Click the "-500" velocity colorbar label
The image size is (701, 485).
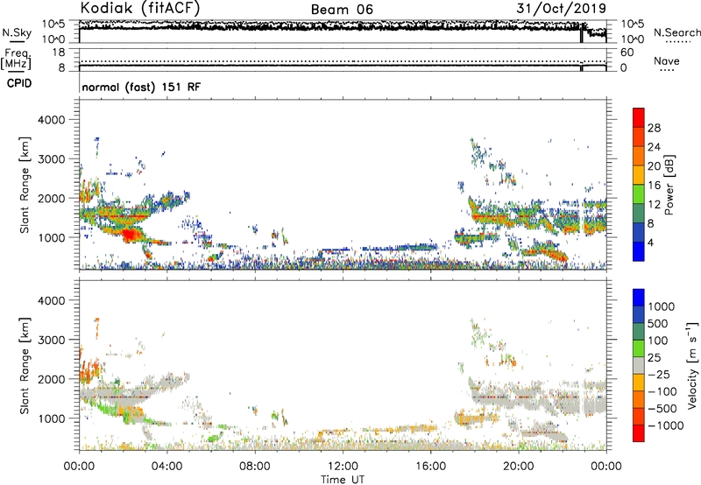click(x=662, y=409)
